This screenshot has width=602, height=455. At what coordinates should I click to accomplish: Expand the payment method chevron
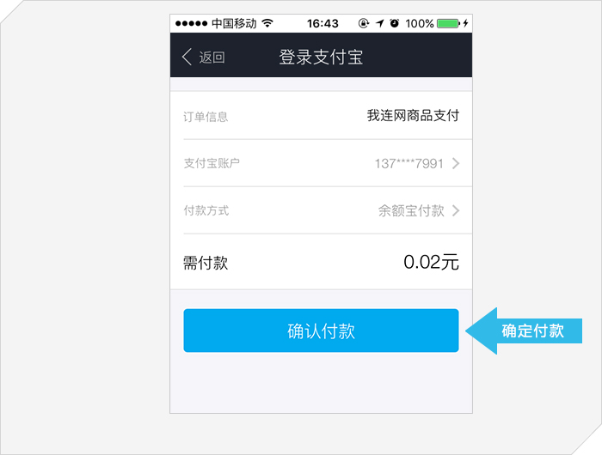(456, 210)
